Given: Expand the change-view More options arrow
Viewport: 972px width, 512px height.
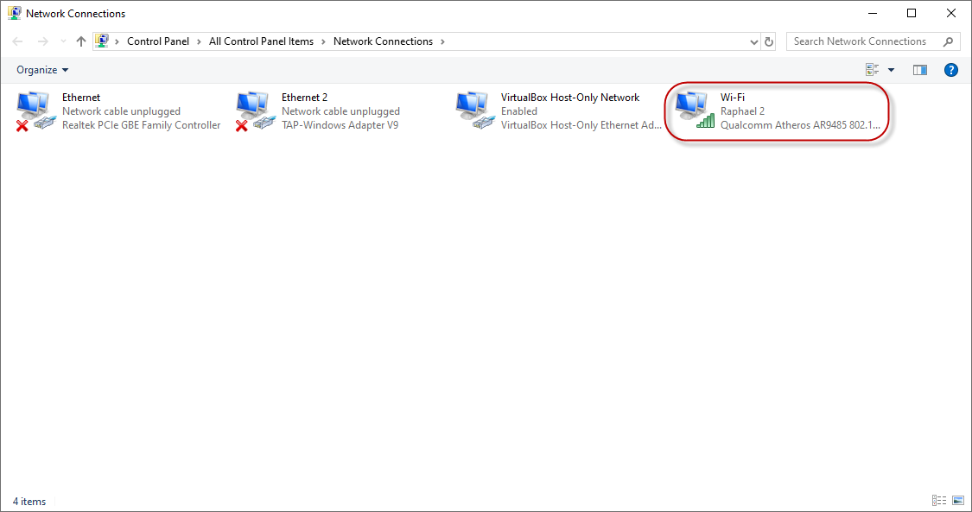Looking at the screenshot, I should (x=892, y=70).
